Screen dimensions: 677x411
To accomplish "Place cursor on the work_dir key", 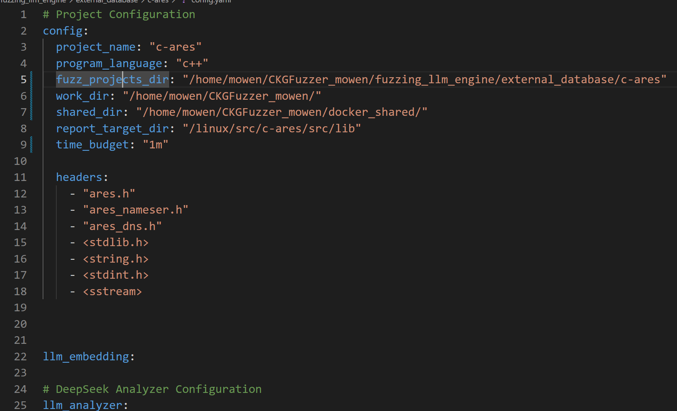I will 82,96.
